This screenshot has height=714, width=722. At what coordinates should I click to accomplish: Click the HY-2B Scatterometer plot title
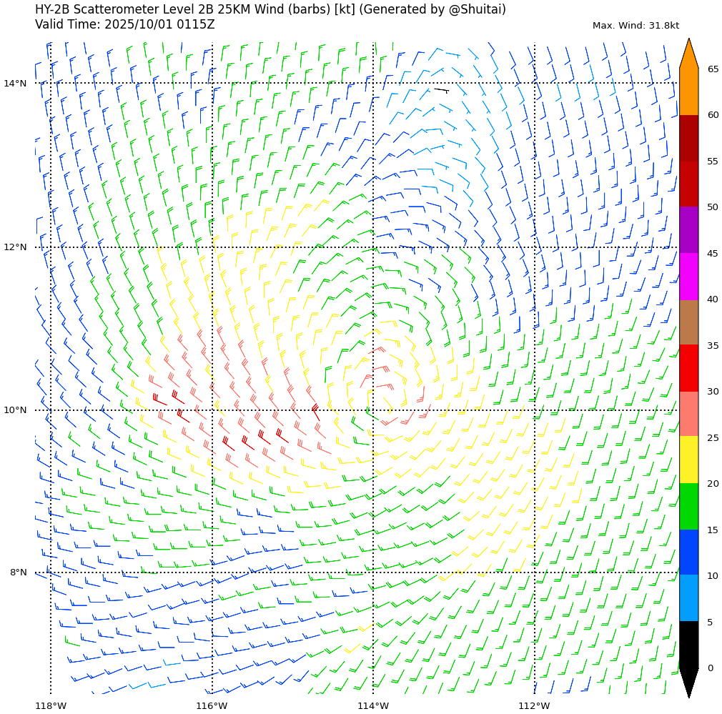tap(270, 10)
